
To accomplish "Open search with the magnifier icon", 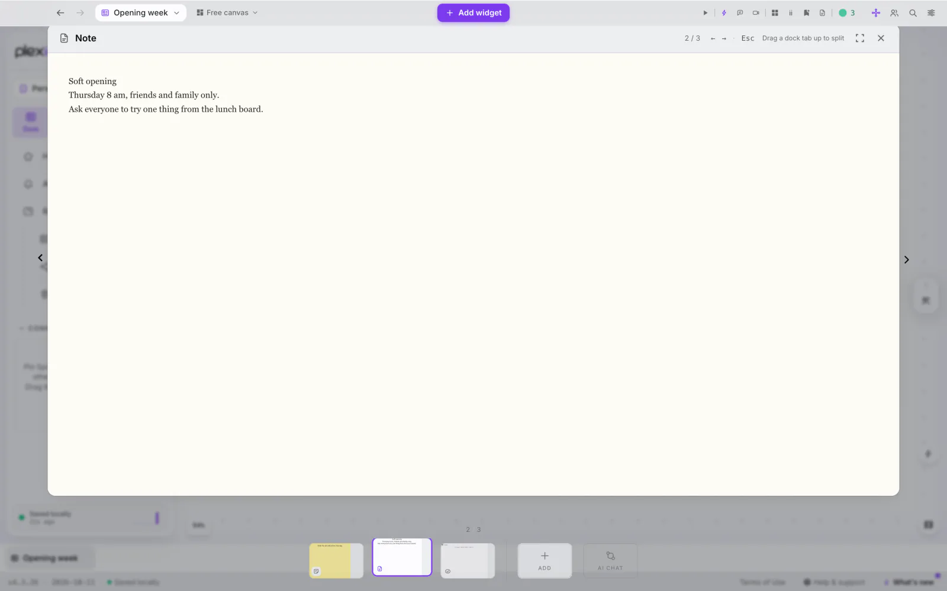I will (913, 13).
